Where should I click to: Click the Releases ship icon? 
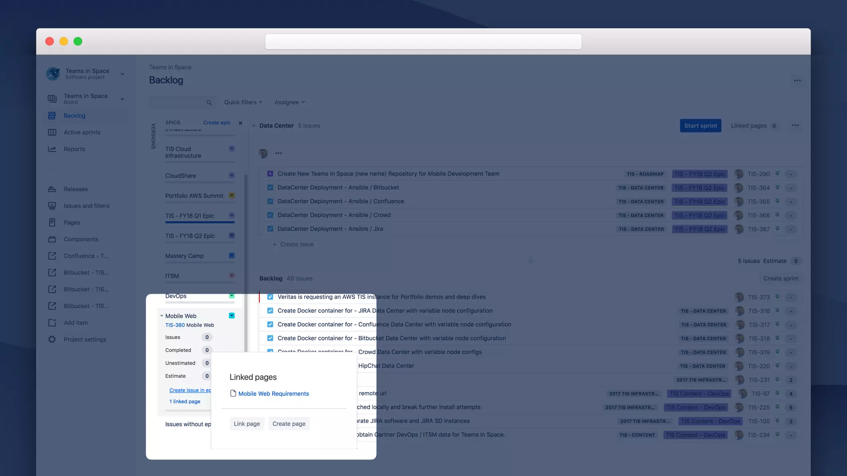click(52, 189)
